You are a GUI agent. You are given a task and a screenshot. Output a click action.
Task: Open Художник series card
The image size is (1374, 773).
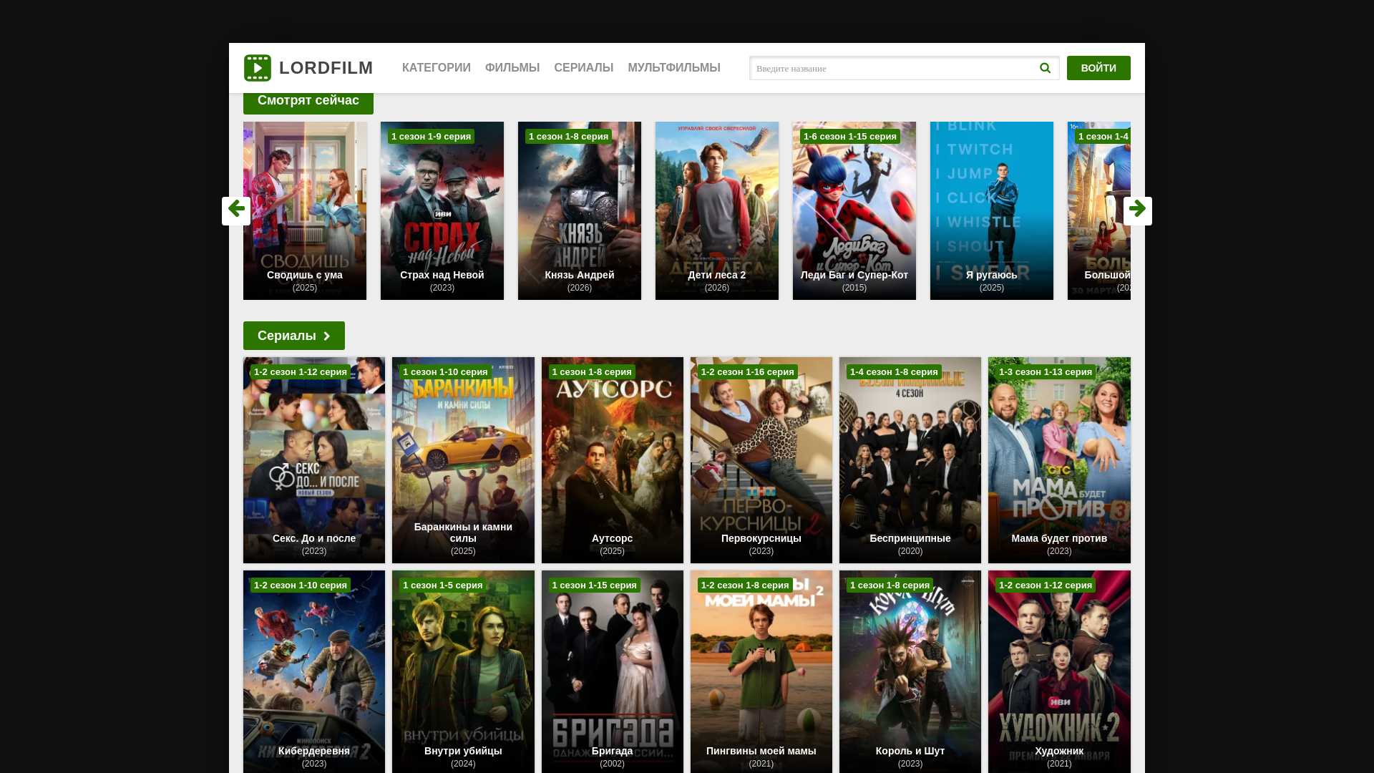click(x=1059, y=671)
